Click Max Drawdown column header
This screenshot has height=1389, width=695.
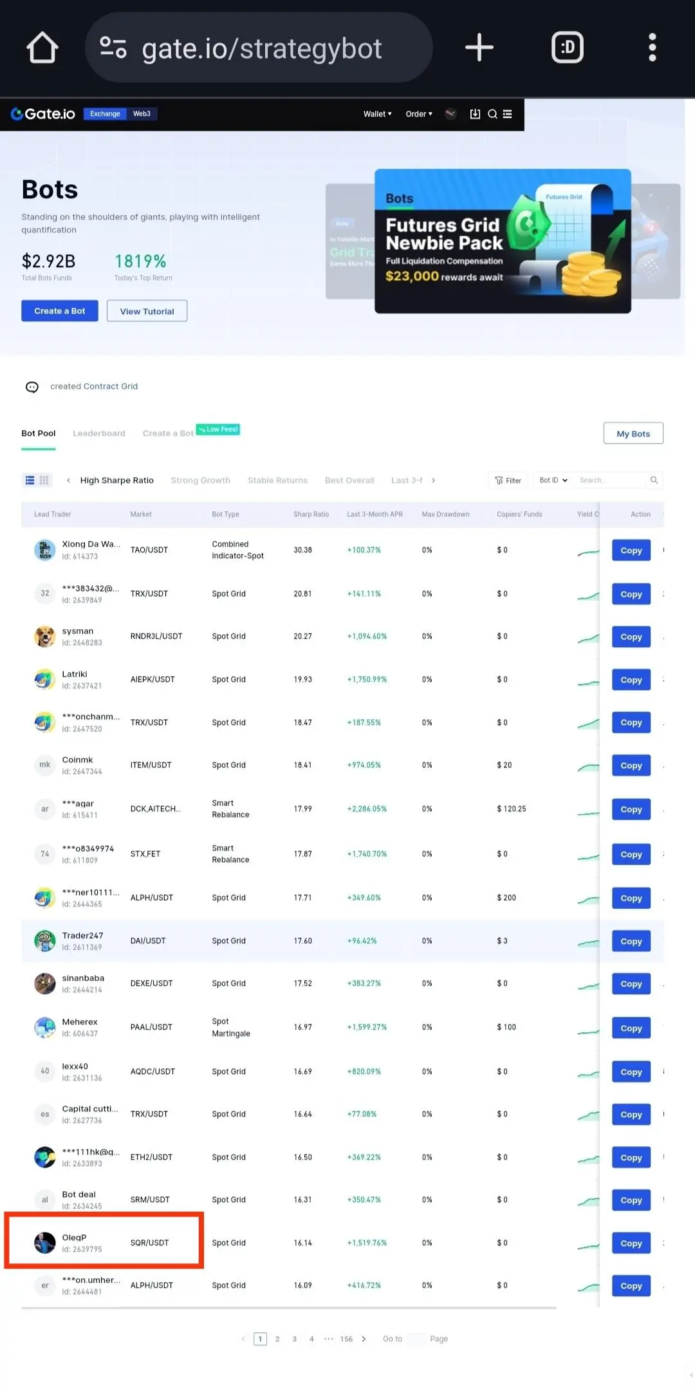[445, 515]
